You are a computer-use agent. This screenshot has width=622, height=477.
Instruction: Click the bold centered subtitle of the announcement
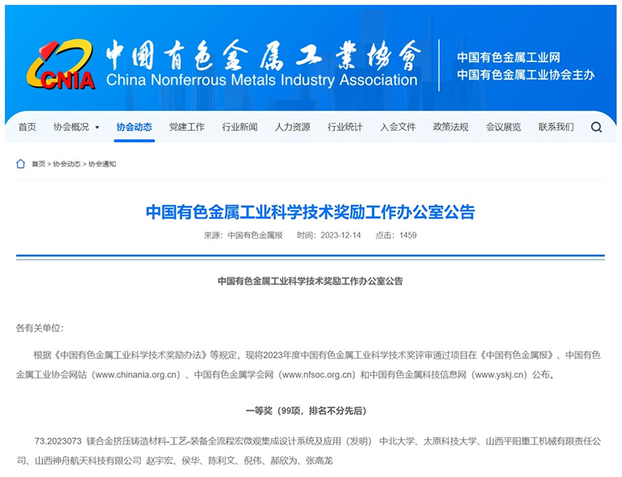tap(310, 281)
